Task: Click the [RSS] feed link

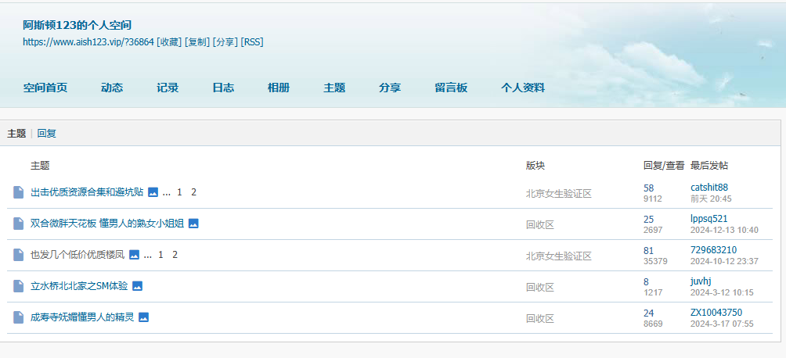Action: pyautogui.click(x=252, y=42)
